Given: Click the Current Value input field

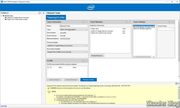Looking at the screenshot, I should point(166,29).
